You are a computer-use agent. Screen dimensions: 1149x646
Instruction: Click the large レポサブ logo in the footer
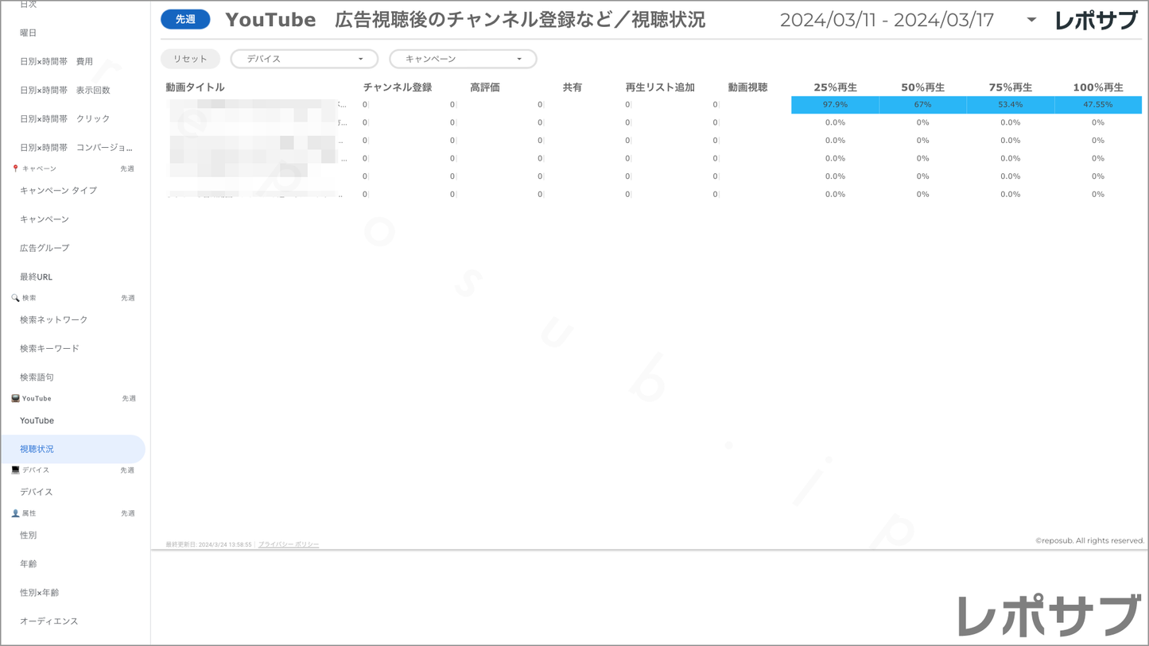coord(1047,616)
